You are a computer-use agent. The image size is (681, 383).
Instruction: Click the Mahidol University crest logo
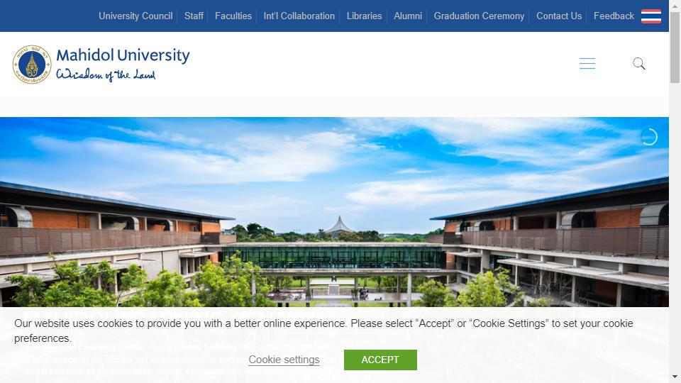(x=32, y=65)
